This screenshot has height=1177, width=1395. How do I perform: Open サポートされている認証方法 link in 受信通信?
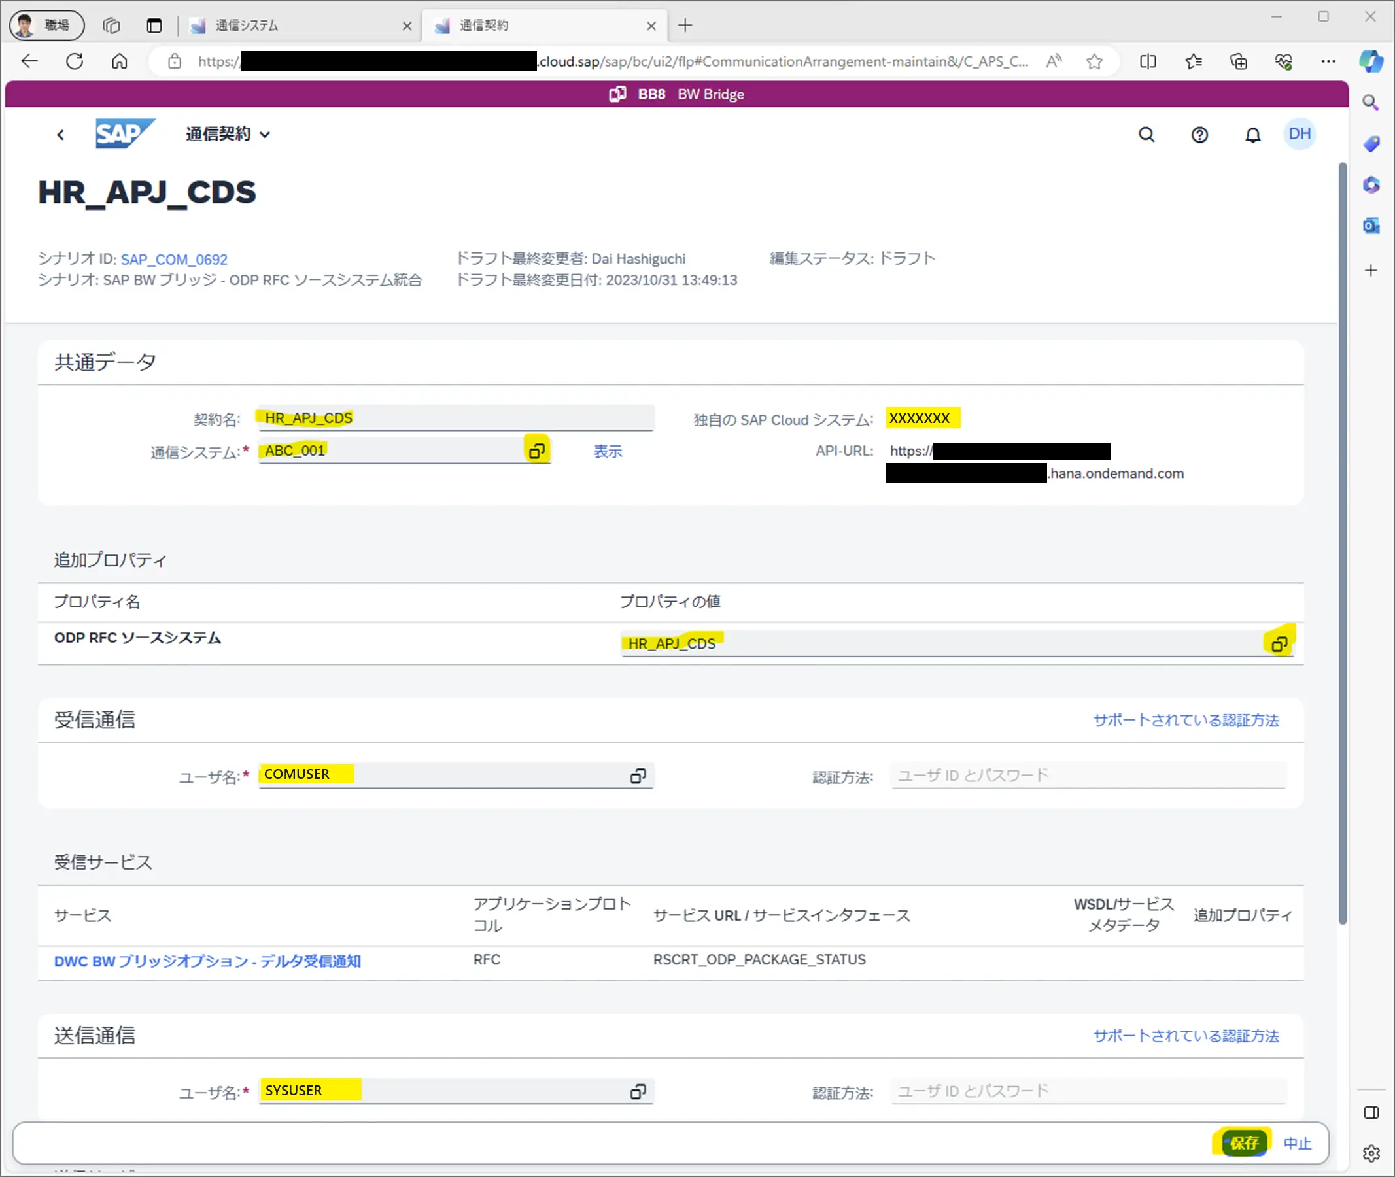pyautogui.click(x=1186, y=720)
